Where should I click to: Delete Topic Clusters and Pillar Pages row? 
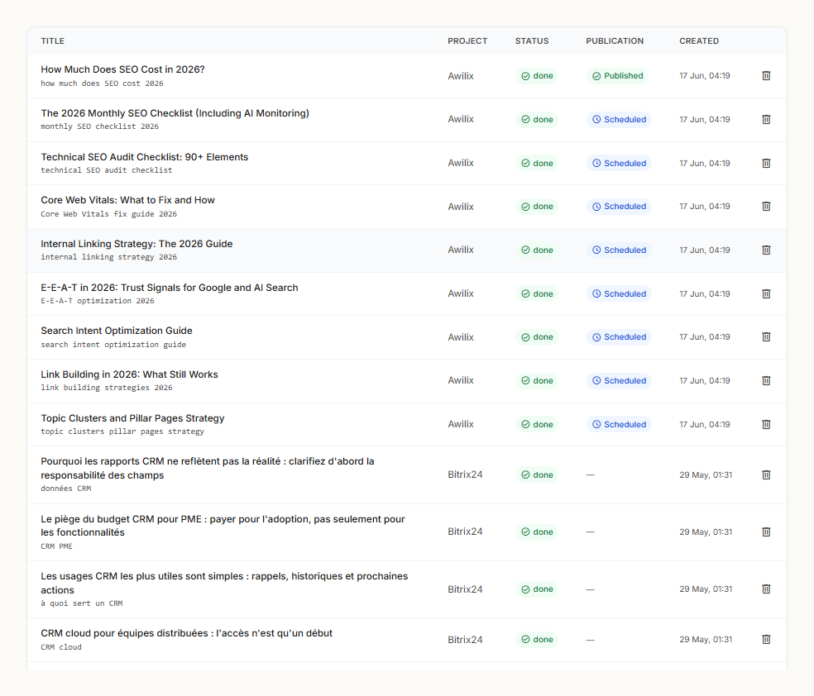766,424
